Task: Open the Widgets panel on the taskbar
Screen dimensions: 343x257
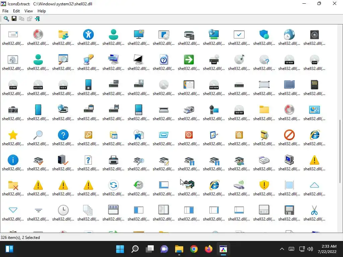Action: (x=9, y=249)
